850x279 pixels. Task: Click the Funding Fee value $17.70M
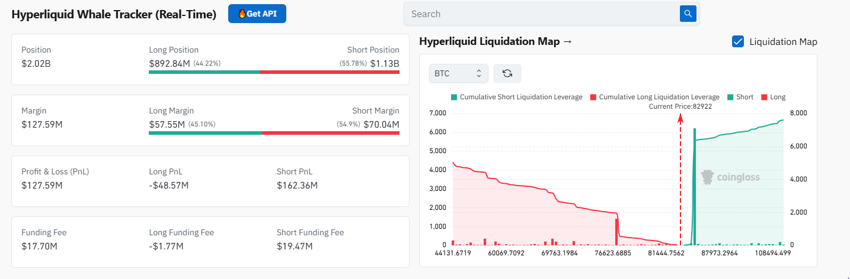pyautogui.click(x=39, y=246)
